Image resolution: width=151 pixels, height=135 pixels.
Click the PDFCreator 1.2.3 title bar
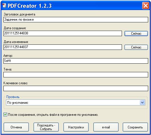73,6
